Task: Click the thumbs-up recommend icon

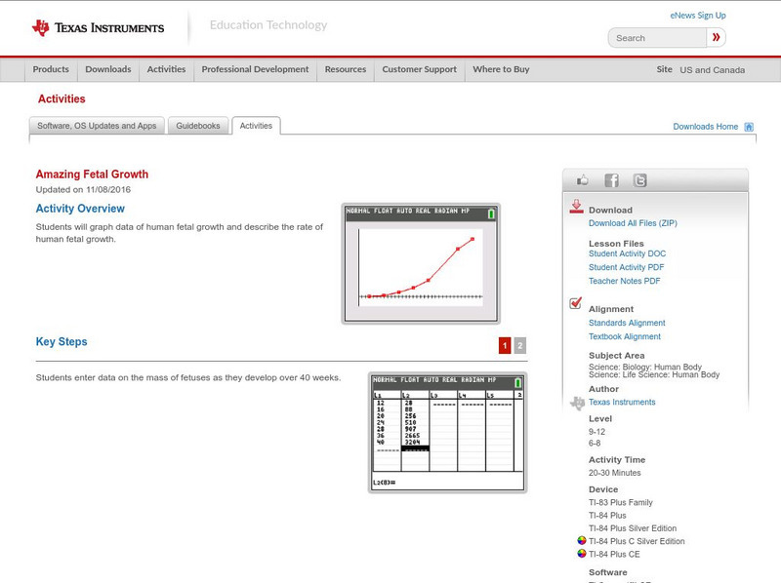Action: pyautogui.click(x=583, y=179)
